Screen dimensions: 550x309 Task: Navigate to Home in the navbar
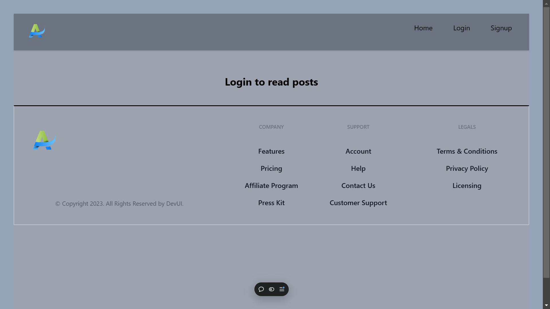[423, 28]
